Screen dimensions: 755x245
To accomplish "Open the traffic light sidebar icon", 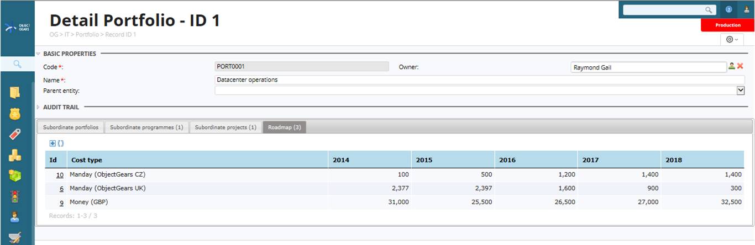I will click(x=15, y=196).
